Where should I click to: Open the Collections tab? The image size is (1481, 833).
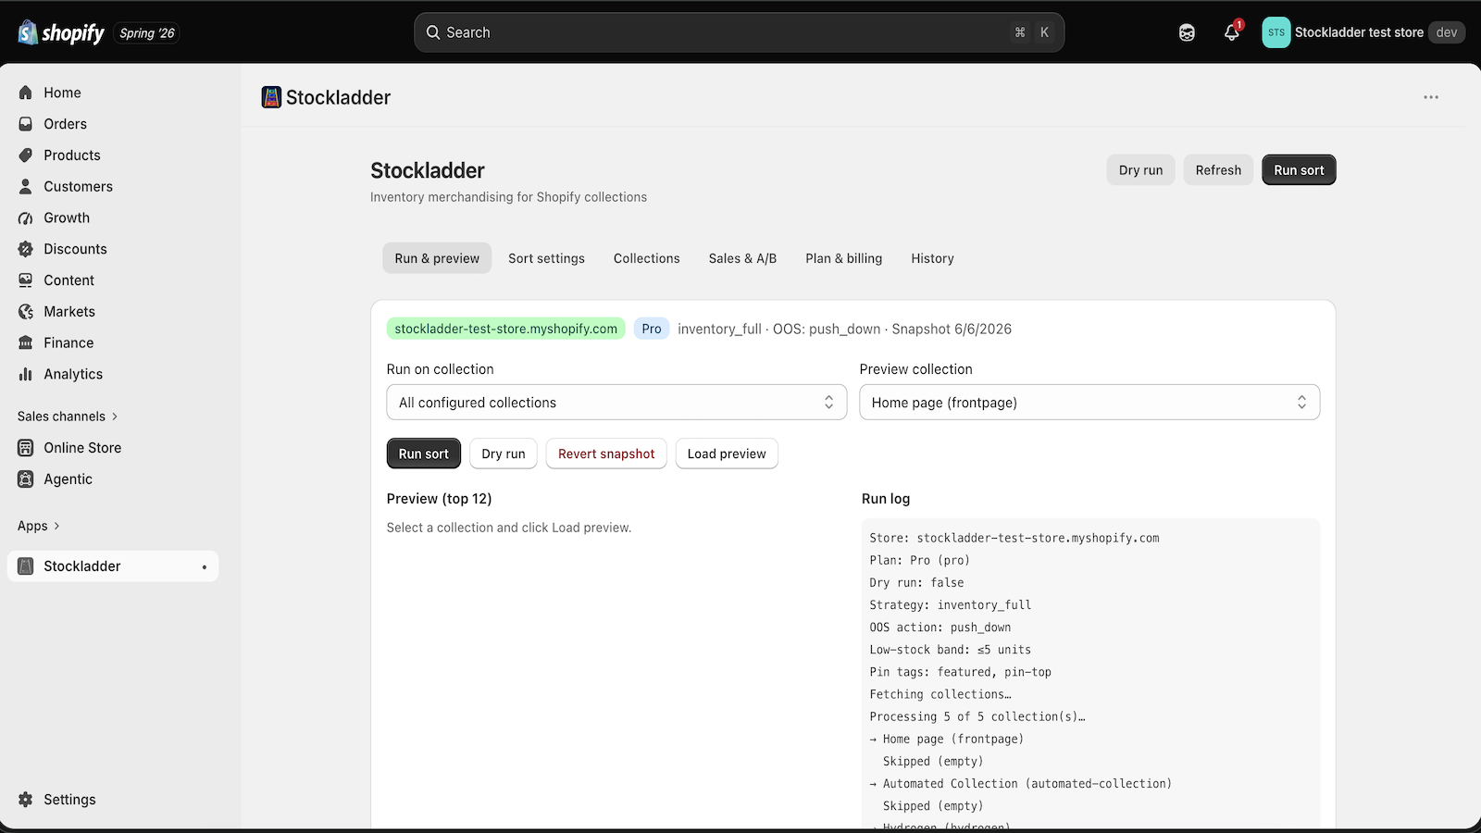tap(647, 258)
